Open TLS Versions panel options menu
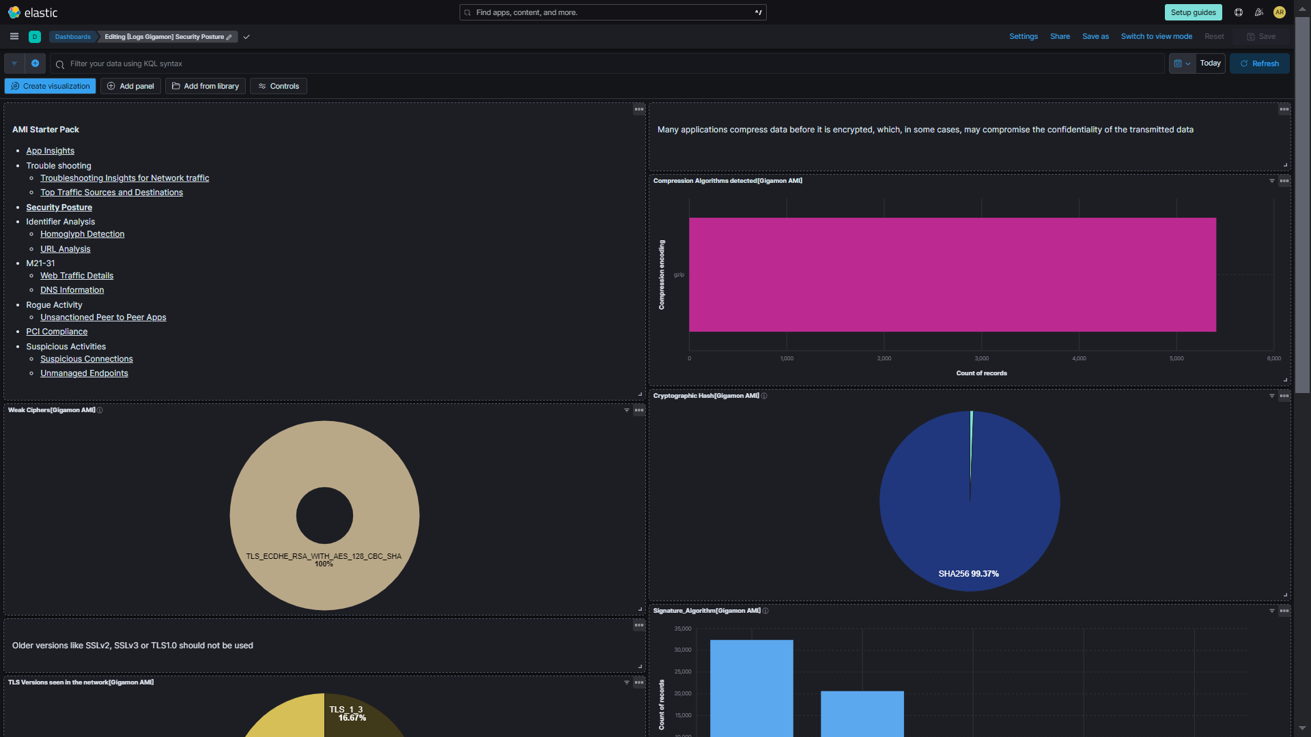Image resolution: width=1311 pixels, height=737 pixels. click(x=639, y=682)
